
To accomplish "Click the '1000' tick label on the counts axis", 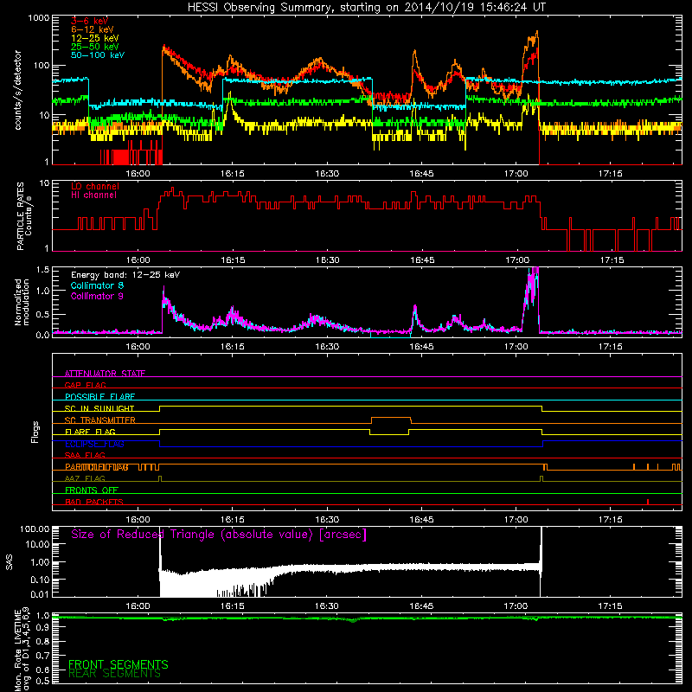I will point(38,18).
